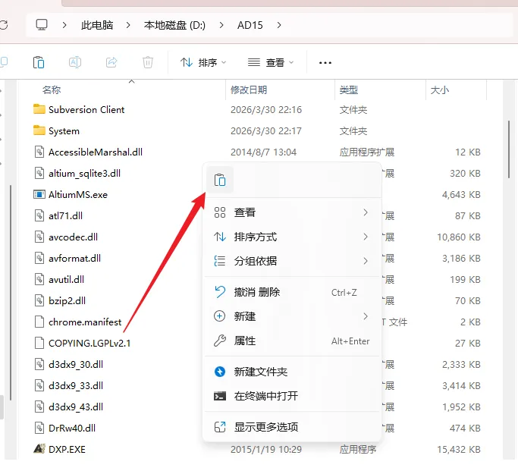The height and width of the screenshot is (471, 518).
Task: Sort by 名称 column header
Action: [52, 89]
